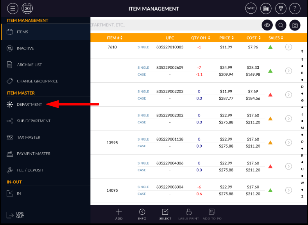308x225 pixels.
Task: Toggle SELECT checkbox mode in bottom bar
Action: pyautogui.click(x=165, y=214)
